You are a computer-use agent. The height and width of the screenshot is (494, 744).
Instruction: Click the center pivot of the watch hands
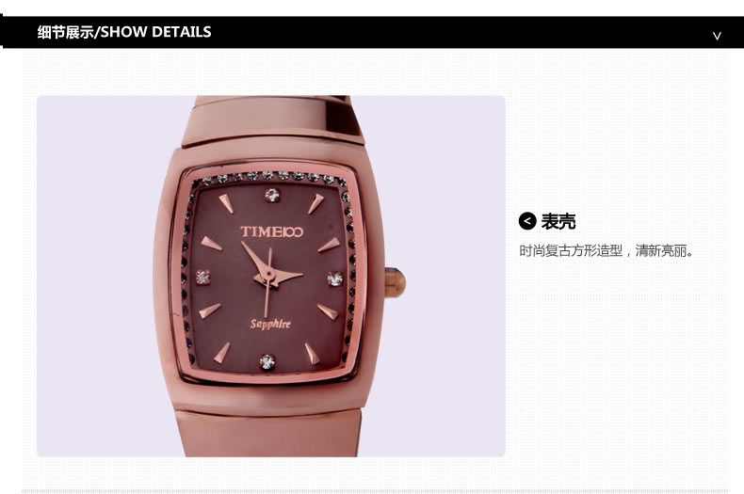[x=269, y=275]
